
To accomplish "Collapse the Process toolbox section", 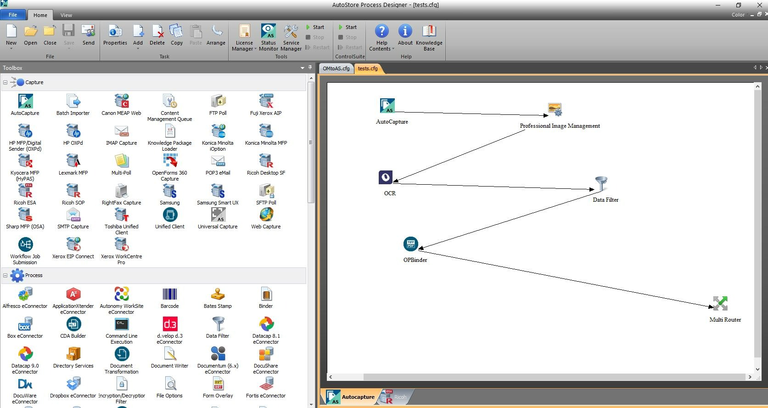I will tap(6, 276).
